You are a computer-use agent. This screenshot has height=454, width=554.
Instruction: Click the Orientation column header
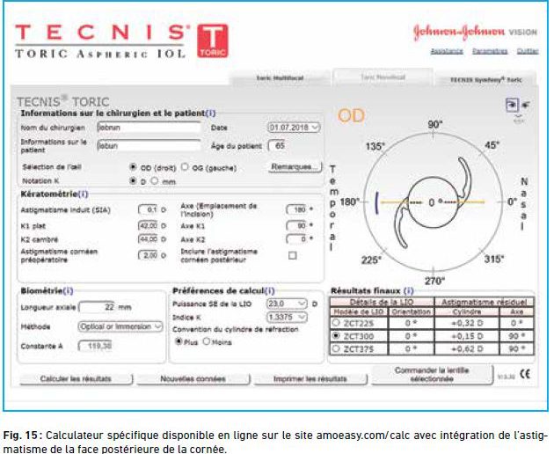tap(411, 311)
